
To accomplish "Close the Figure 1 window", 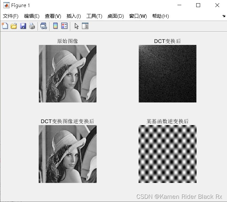I will (x=217, y=5).
